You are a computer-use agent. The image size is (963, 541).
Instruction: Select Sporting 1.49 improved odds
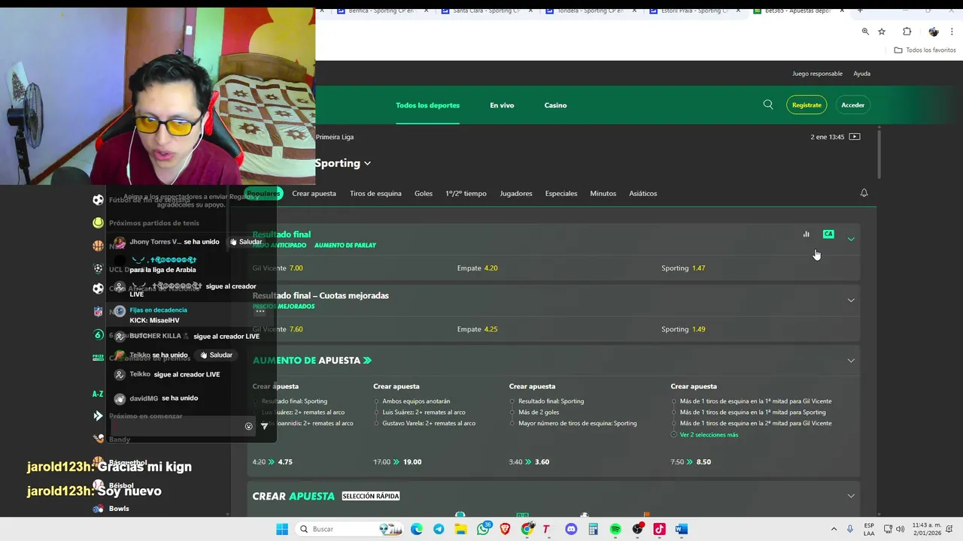pyautogui.click(x=683, y=329)
